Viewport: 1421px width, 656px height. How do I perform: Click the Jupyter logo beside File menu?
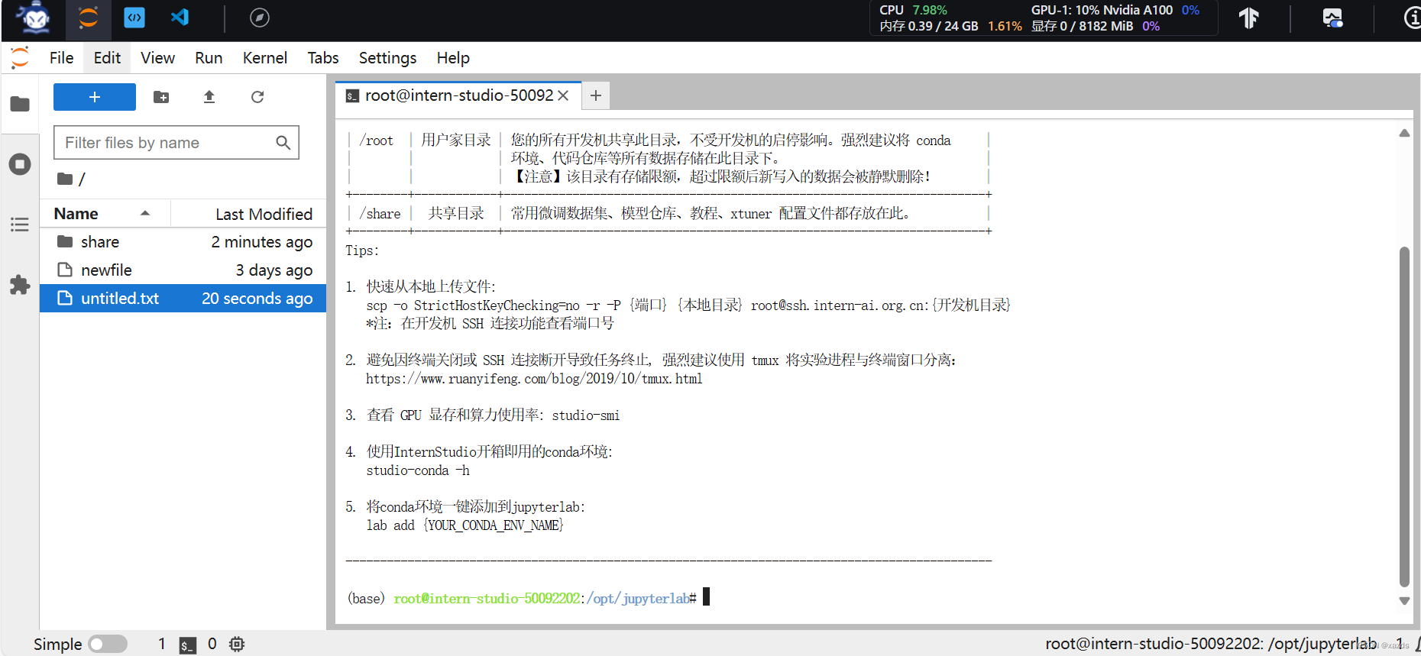[x=20, y=57]
